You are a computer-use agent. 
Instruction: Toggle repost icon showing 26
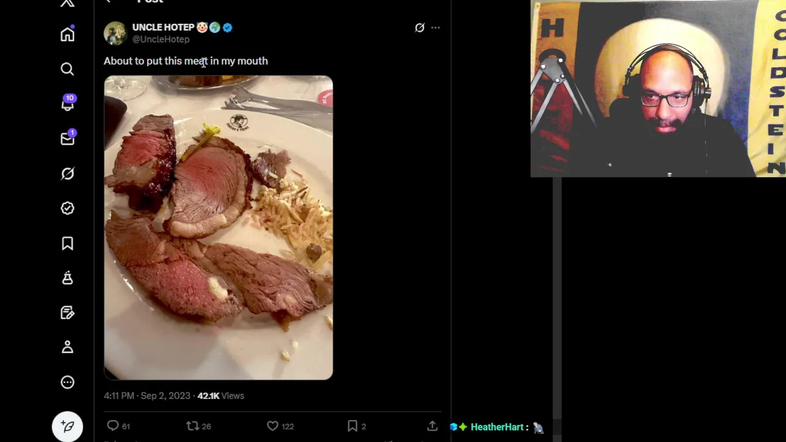198,426
